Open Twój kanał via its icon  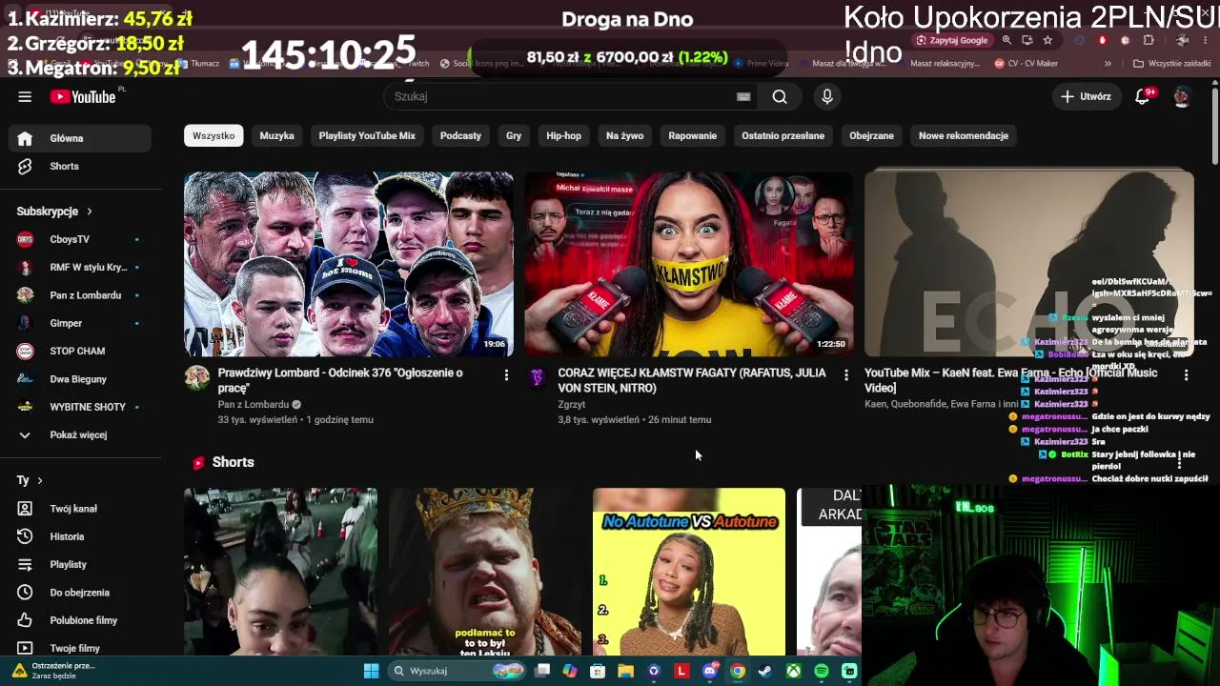coord(25,509)
